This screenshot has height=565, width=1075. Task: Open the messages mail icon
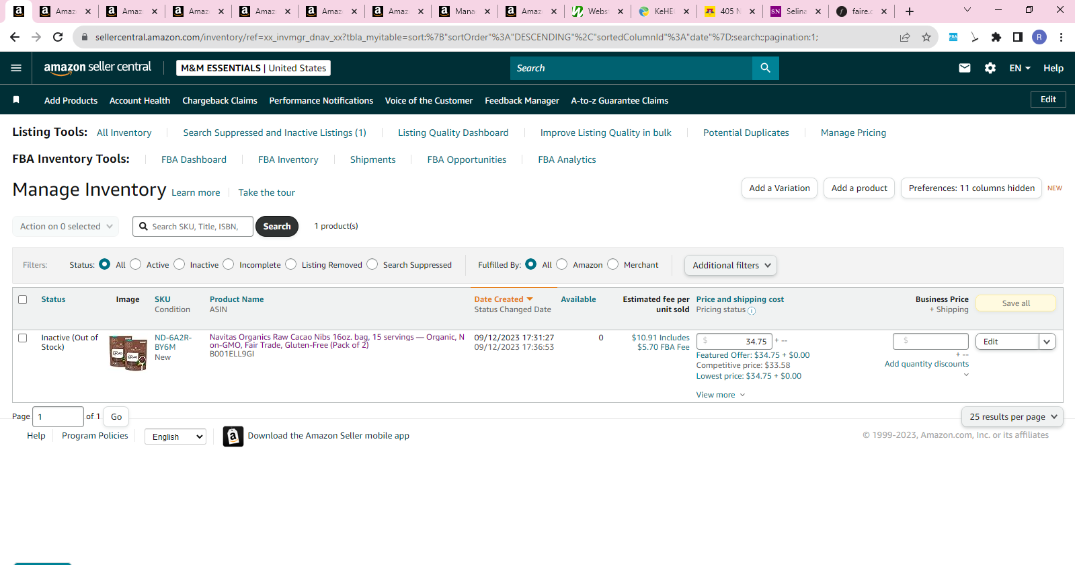click(964, 68)
